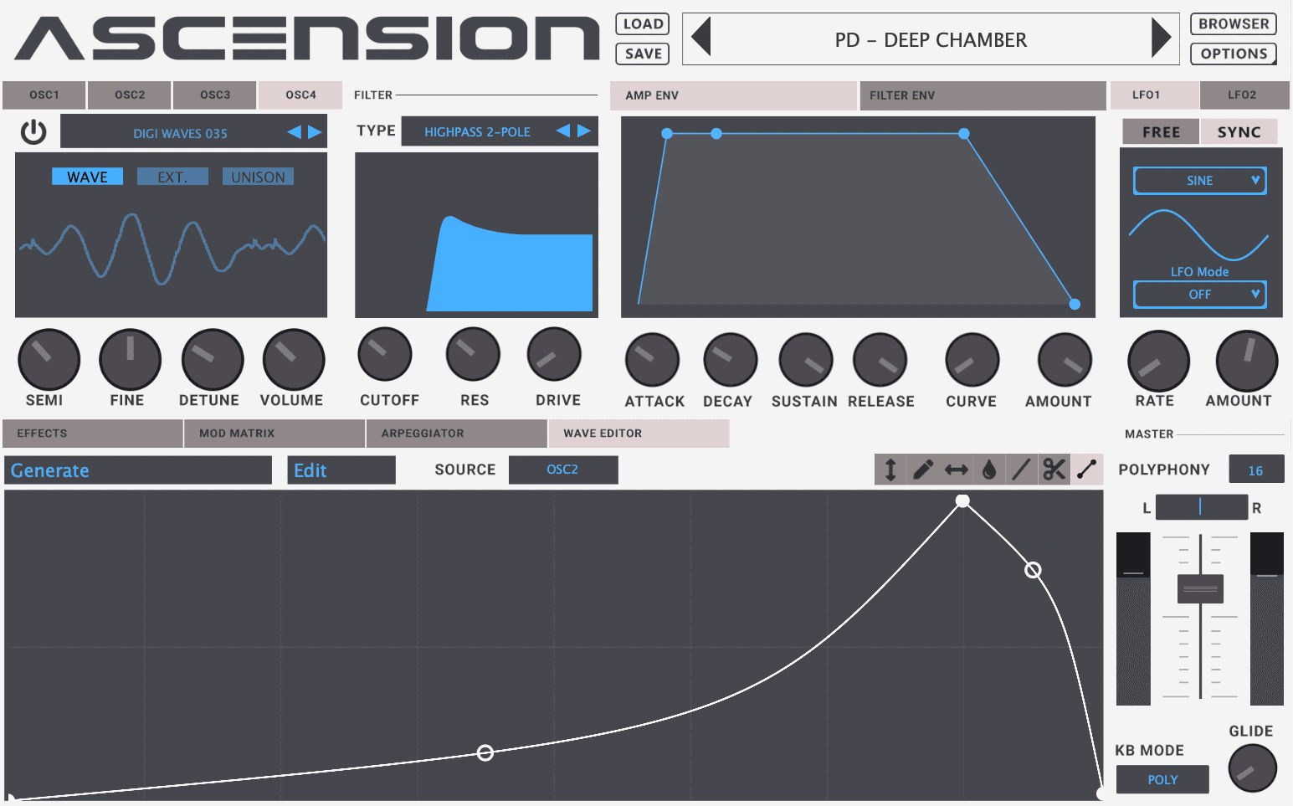Click the DETUNE knob
The height and width of the screenshot is (806, 1293).
(213, 360)
